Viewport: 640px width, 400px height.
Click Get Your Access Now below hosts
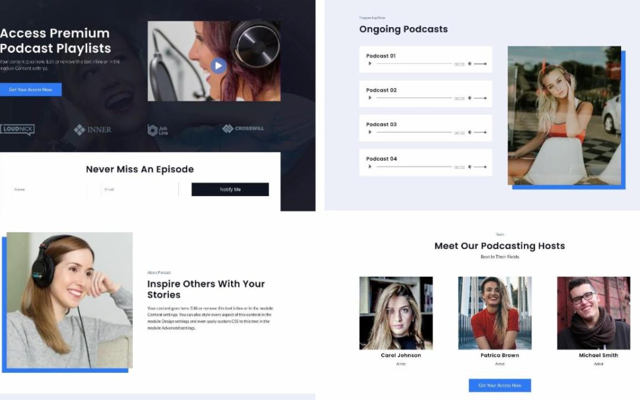[500, 385]
